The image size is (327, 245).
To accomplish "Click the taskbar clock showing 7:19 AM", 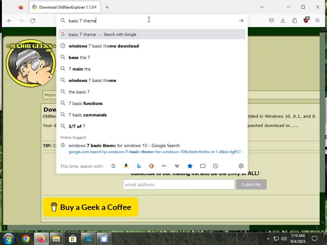I will 298,239.
